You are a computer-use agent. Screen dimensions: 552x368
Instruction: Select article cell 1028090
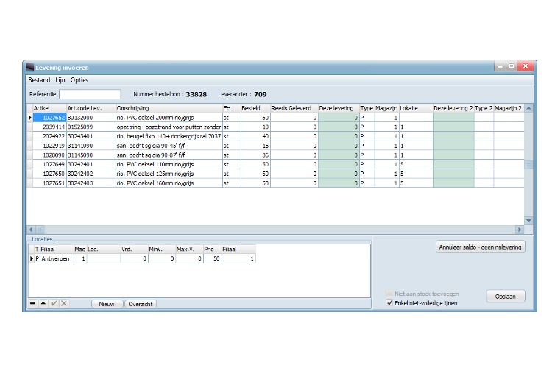pyautogui.click(x=49, y=155)
